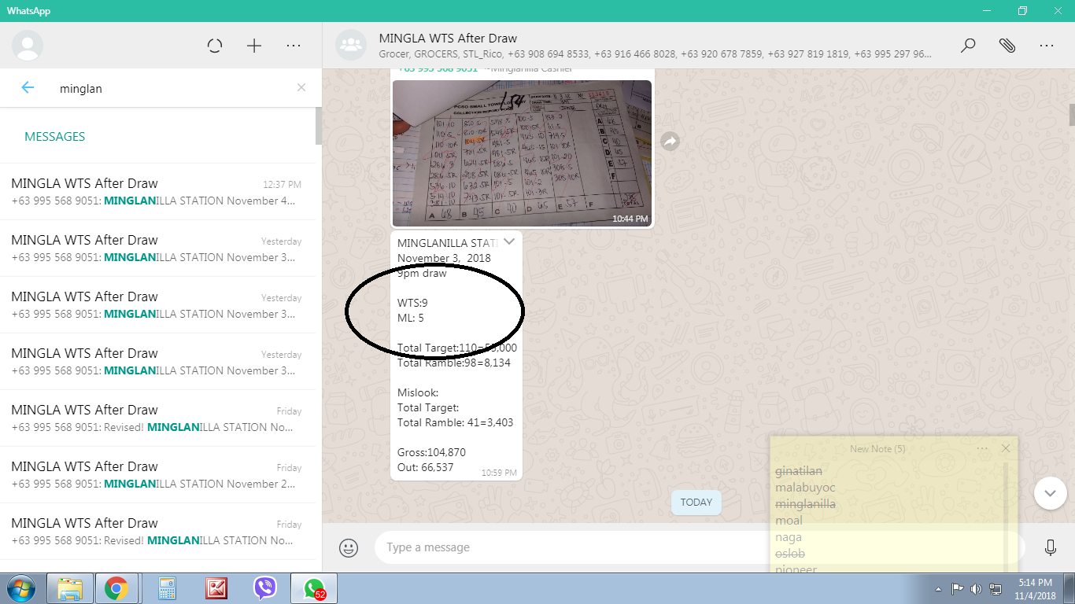Screen dimensions: 1075x604
Task: Click the 'Type a message' input box
Action: pyautogui.click(x=700, y=547)
